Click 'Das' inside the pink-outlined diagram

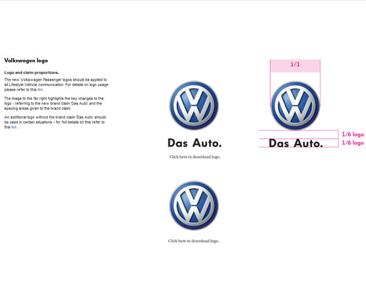tap(279, 143)
